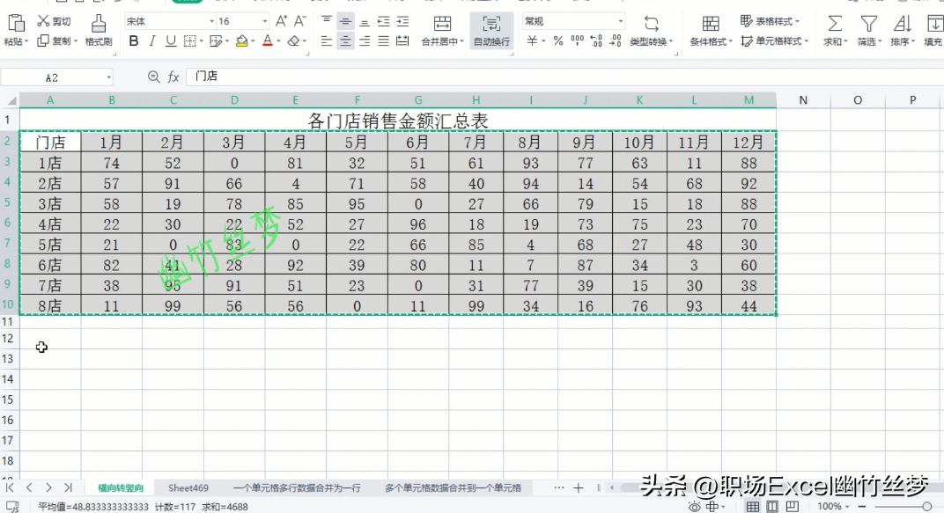Viewport: 944px width, 513px height.
Task: Click the Sort (排序) icon
Action: pos(902,24)
